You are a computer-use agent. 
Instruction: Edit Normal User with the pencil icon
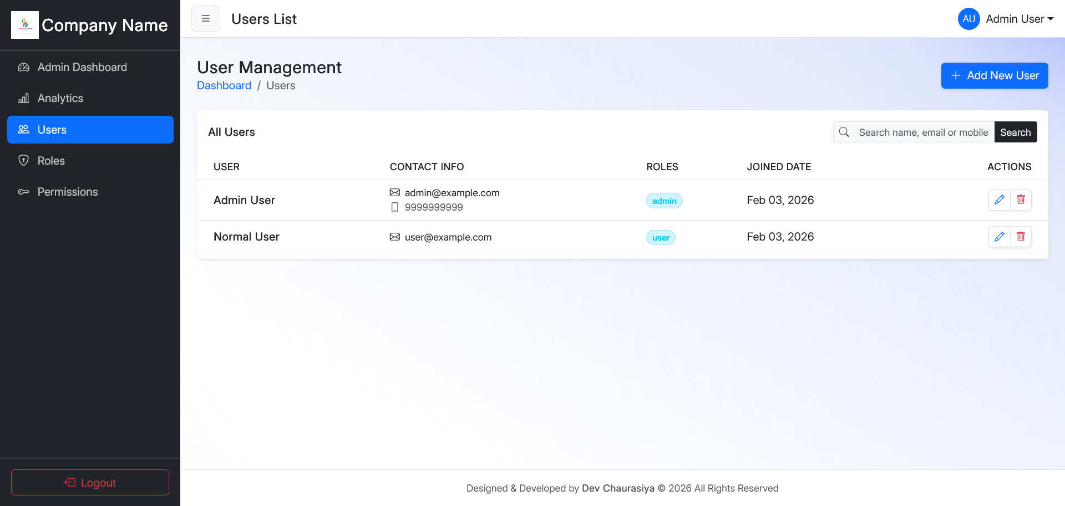click(999, 237)
